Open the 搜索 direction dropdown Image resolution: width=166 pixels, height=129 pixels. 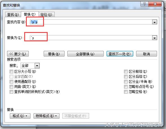(37, 66)
